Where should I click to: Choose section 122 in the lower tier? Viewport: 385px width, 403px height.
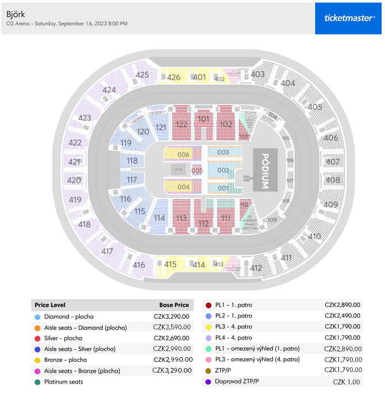tap(182, 123)
